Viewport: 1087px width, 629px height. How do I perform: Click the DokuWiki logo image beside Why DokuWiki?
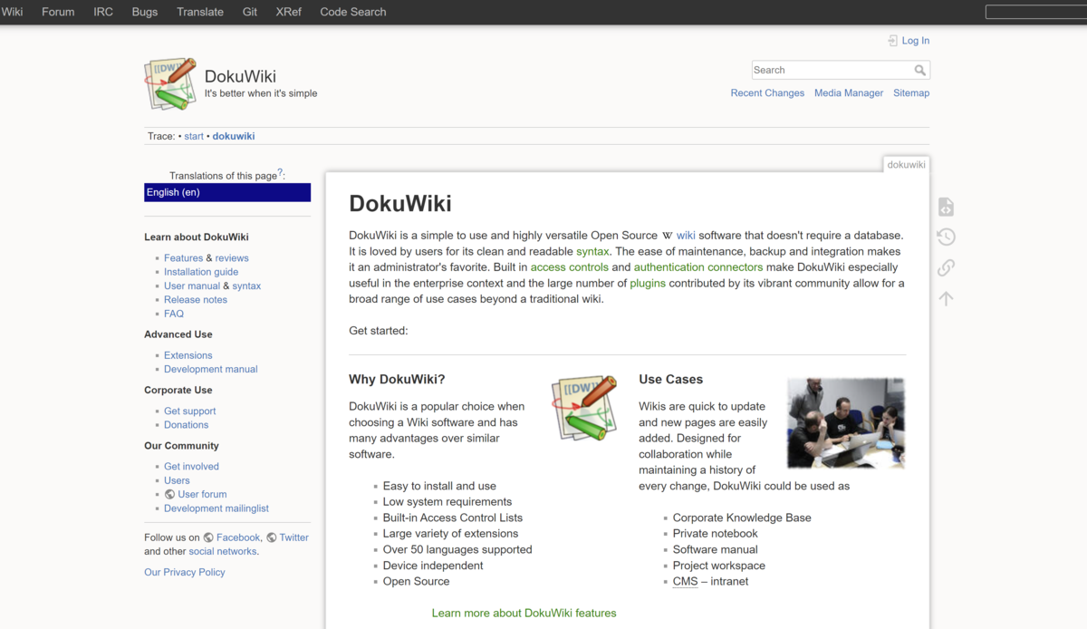point(584,407)
